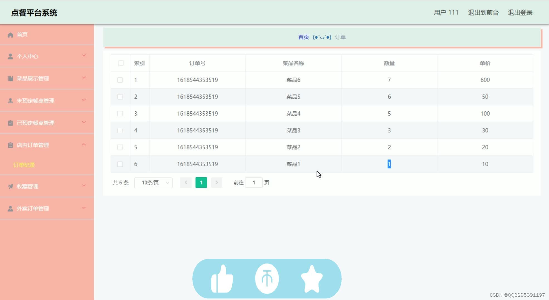
Task: Open the 10条/页 page size dropdown
Action: (153, 182)
